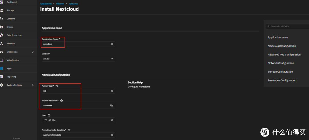309x140 pixels.
Task: Click help icon next to Admin User
Action: tap(57, 86)
